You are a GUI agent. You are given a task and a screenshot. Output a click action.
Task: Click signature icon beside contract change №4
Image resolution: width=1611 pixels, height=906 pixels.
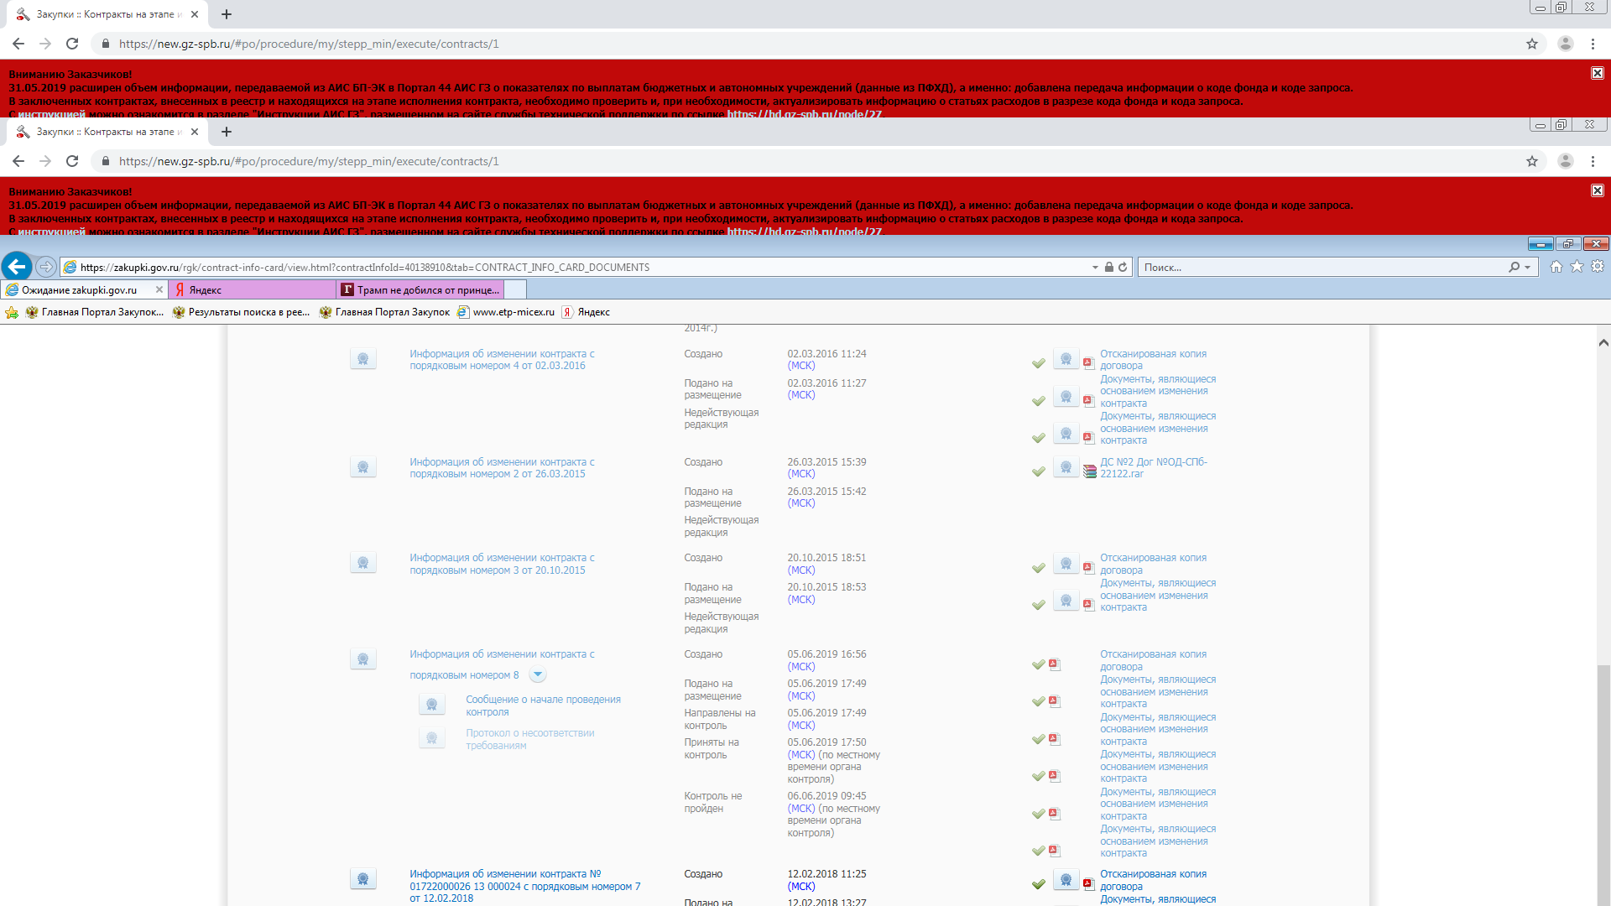click(x=362, y=359)
